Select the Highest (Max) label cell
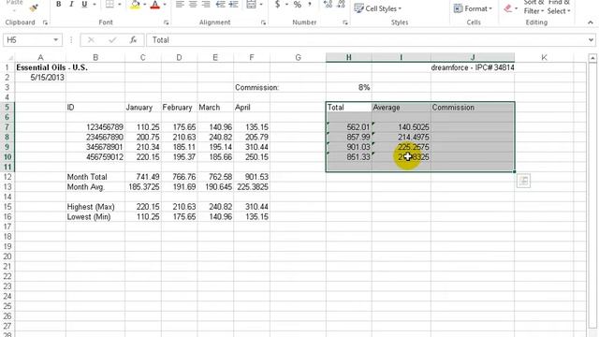This screenshot has width=599, height=337. (x=95, y=207)
